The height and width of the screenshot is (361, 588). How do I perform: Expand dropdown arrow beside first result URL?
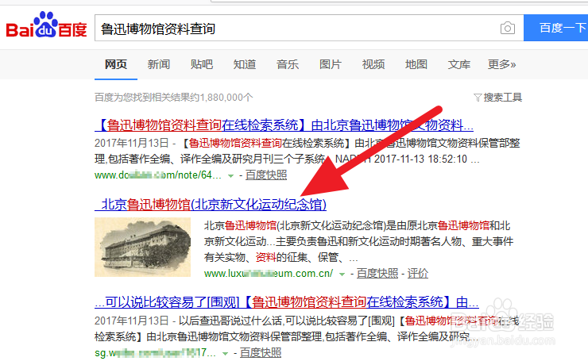coord(231,175)
